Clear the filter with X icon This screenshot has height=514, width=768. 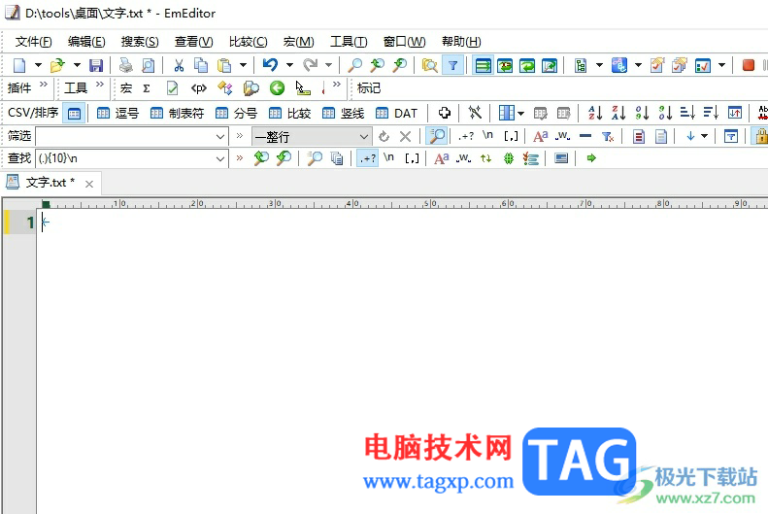pyautogui.click(x=405, y=136)
